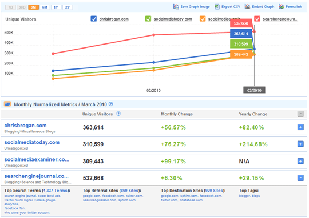
Task: Click the blogger tag
Action: (x=244, y=196)
